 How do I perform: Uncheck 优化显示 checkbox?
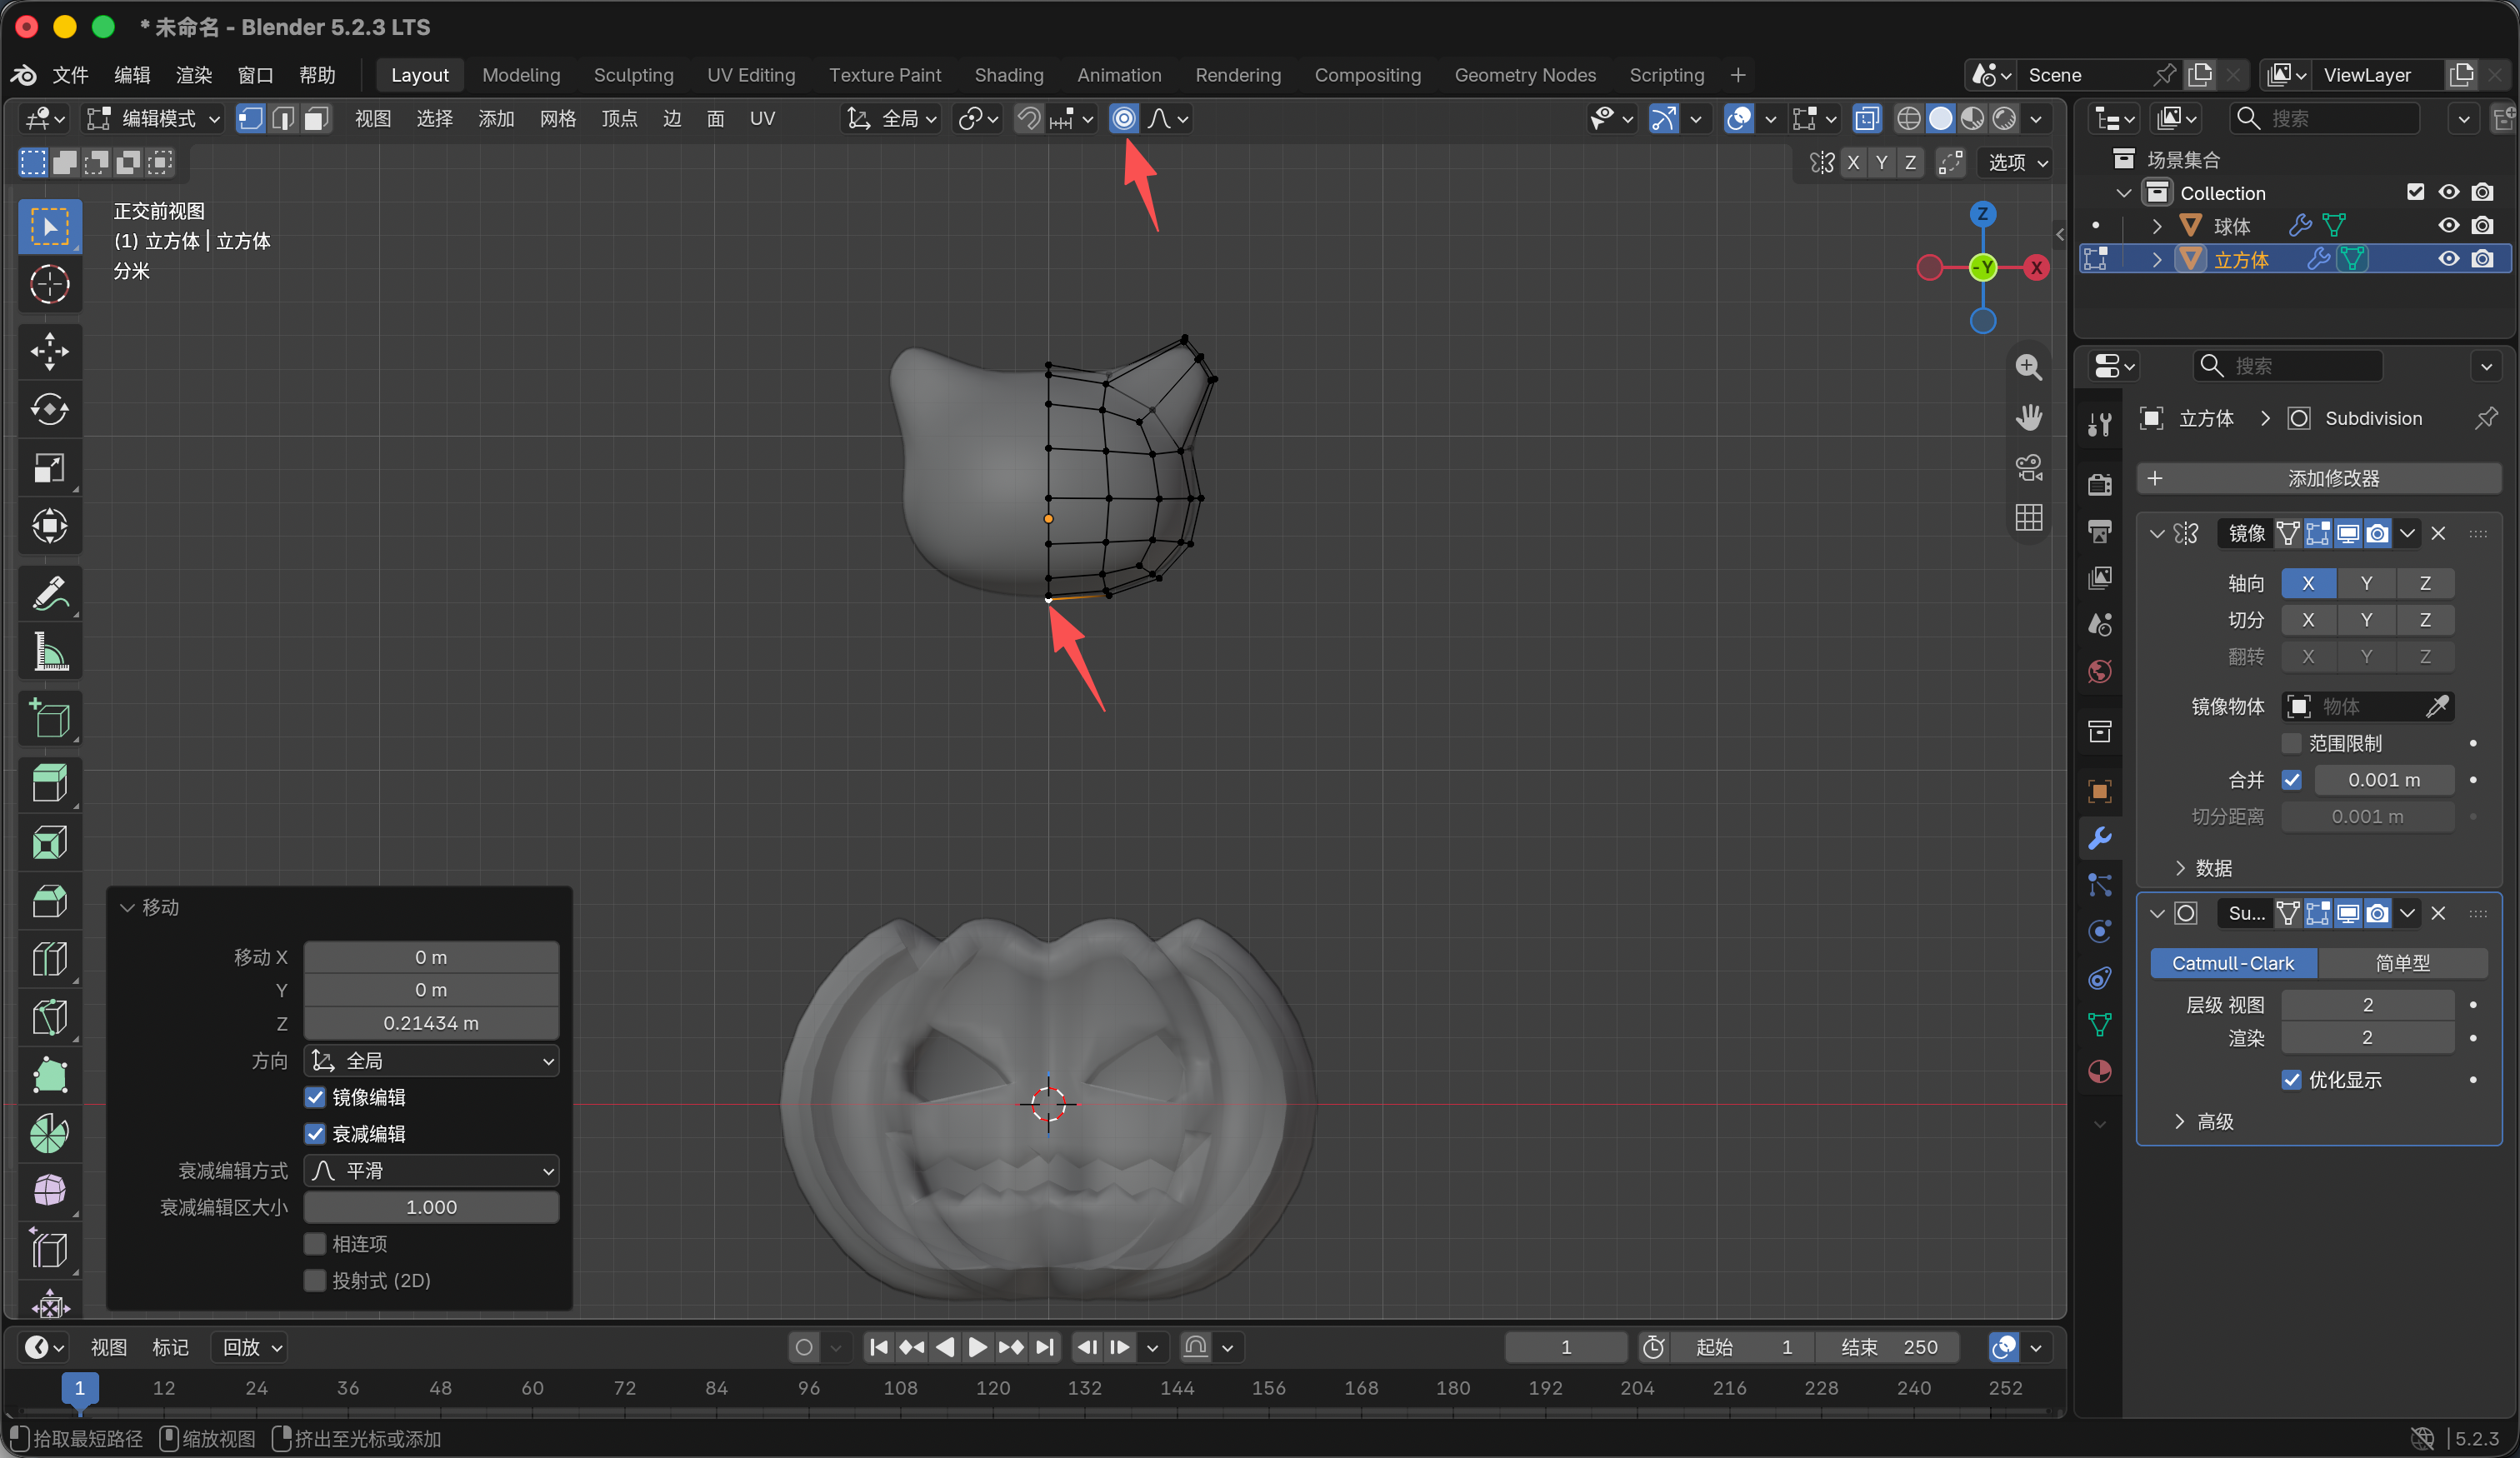coord(2291,1080)
